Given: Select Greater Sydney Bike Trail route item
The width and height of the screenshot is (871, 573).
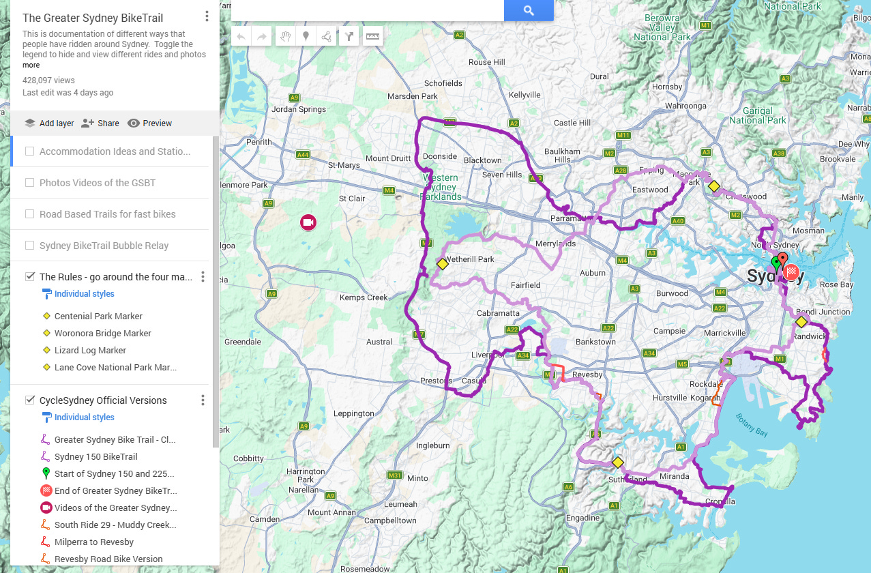Looking at the screenshot, I should 115,440.
